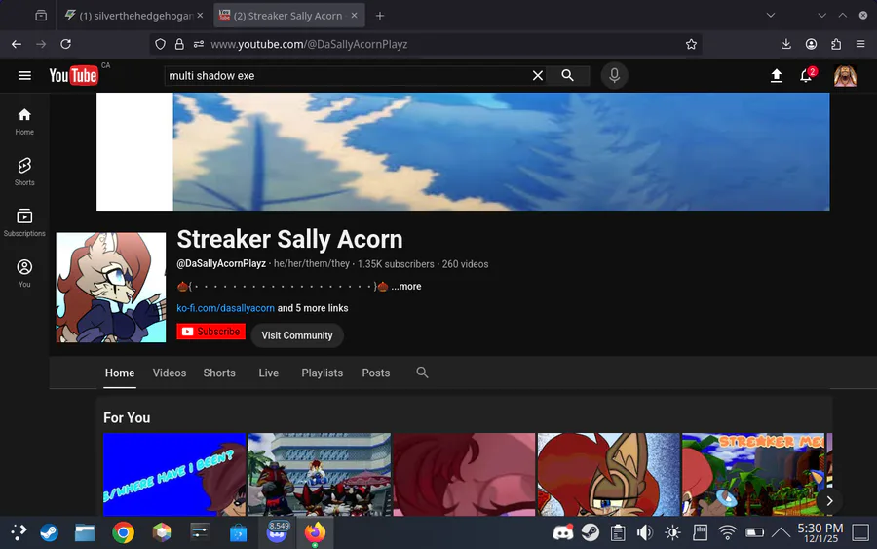Open Wi-Fi network tray icon
The image size is (877, 549).
pyautogui.click(x=727, y=532)
